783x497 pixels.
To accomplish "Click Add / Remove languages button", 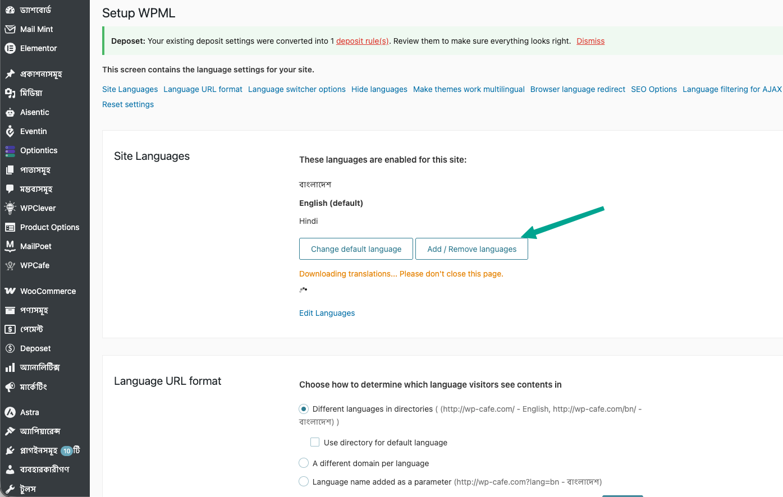I will (471, 249).
